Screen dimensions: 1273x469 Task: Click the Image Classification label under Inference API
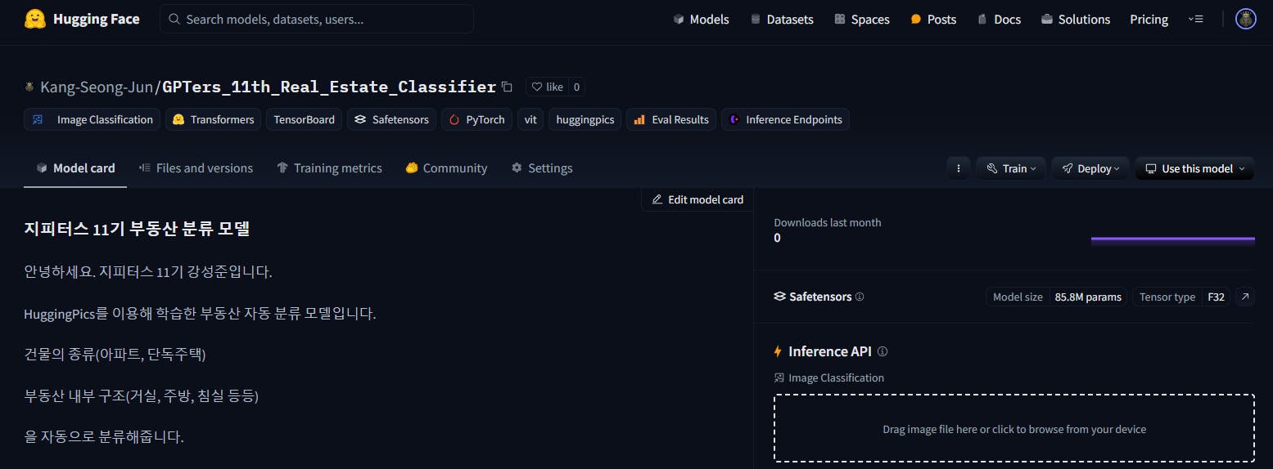click(x=836, y=377)
